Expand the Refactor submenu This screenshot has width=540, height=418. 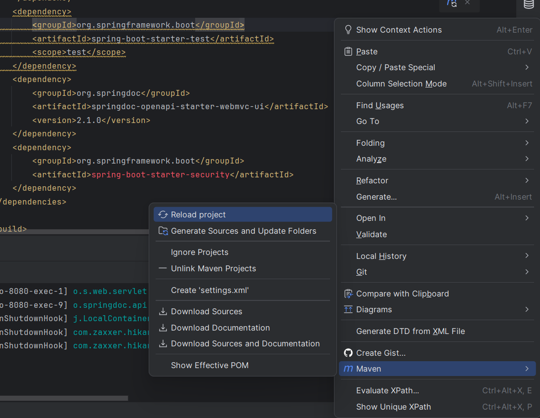tap(372, 180)
